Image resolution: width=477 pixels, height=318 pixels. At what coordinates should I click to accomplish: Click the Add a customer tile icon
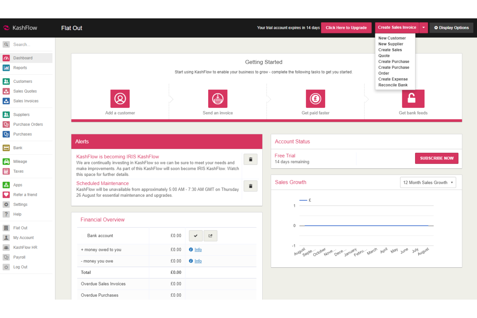(x=120, y=99)
